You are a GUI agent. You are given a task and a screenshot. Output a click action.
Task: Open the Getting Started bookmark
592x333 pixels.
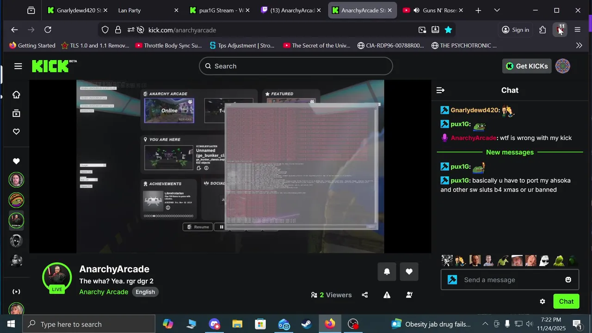(32, 45)
